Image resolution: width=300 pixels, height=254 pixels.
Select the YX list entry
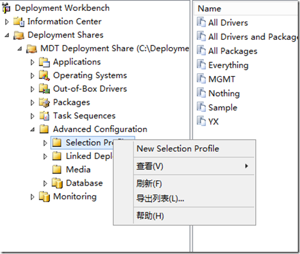pos(213,121)
